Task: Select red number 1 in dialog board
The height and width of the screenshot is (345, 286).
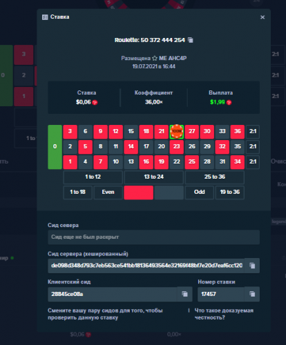Action: (70, 162)
